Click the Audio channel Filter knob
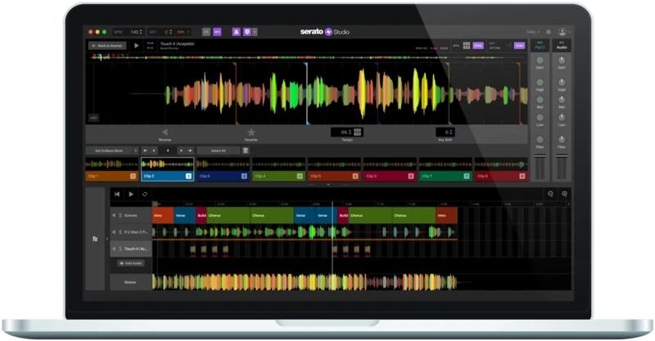Screen dimensions: 655x341 [x=562, y=139]
